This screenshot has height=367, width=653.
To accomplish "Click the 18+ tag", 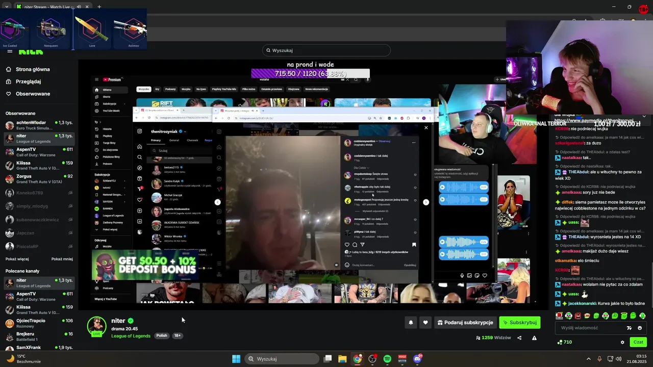I will click(177, 336).
